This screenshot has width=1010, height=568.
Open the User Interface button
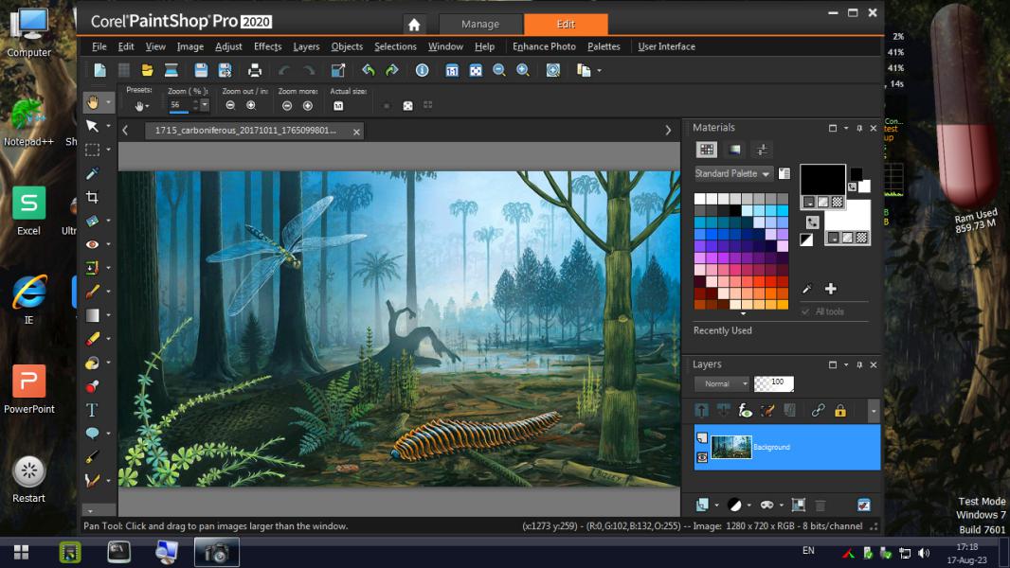click(667, 46)
